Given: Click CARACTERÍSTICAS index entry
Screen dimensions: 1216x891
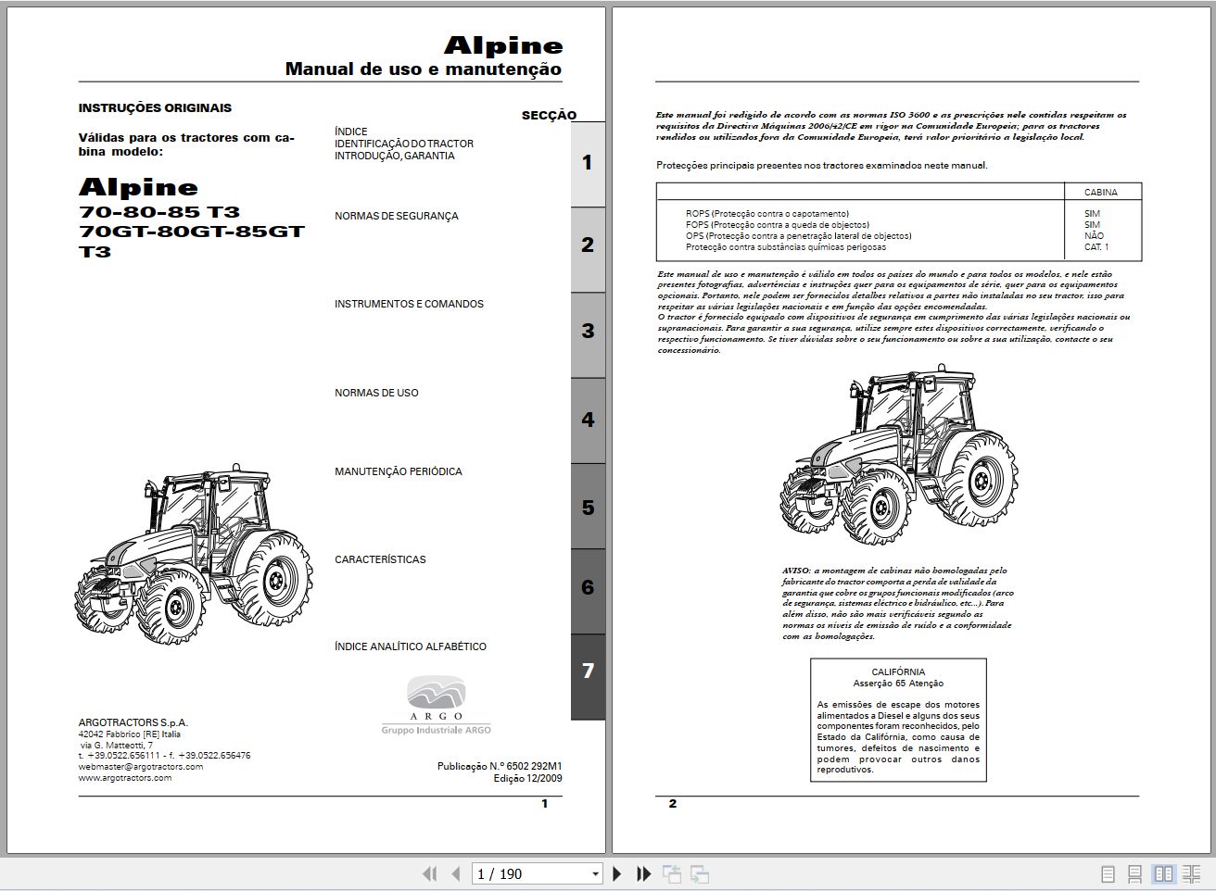Looking at the screenshot, I should (380, 559).
